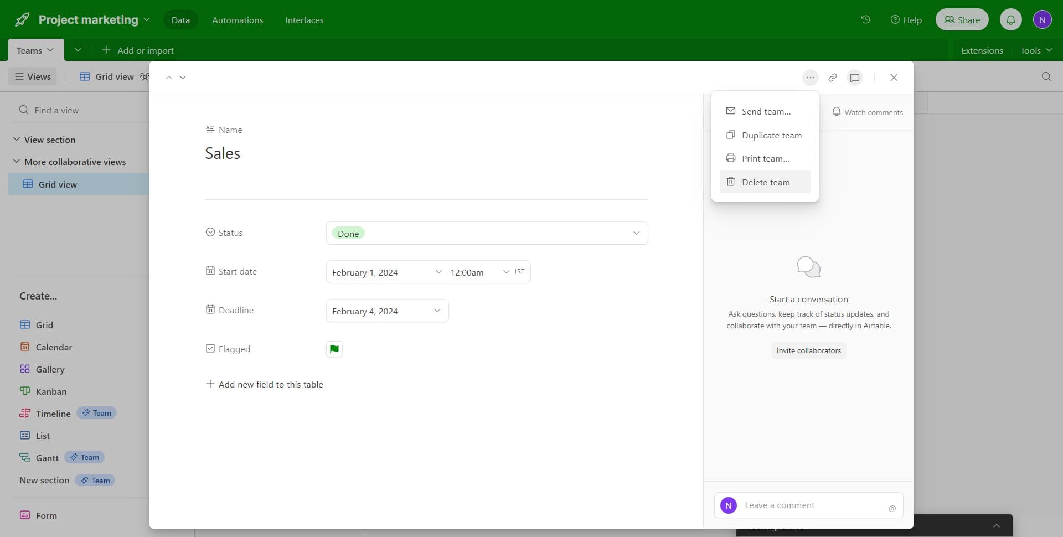Toggle the Flagged checkbox
Image resolution: width=1063 pixels, height=537 pixels.
click(x=334, y=349)
